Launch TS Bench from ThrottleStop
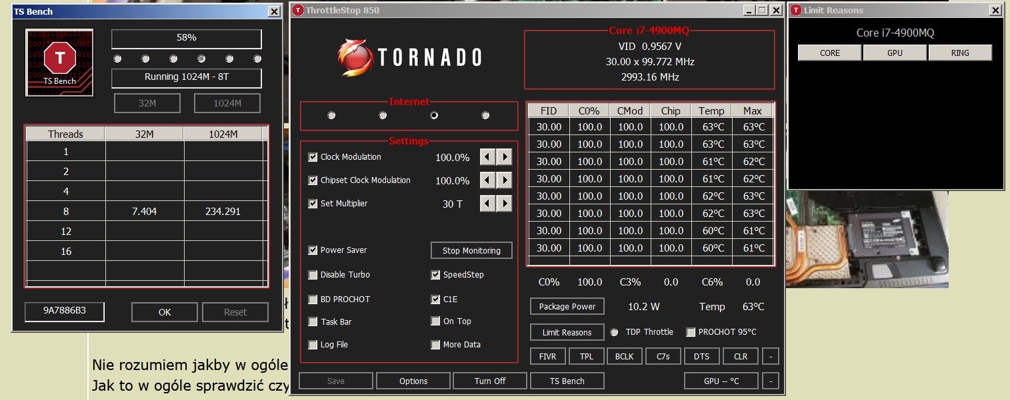 click(x=567, y=381)
